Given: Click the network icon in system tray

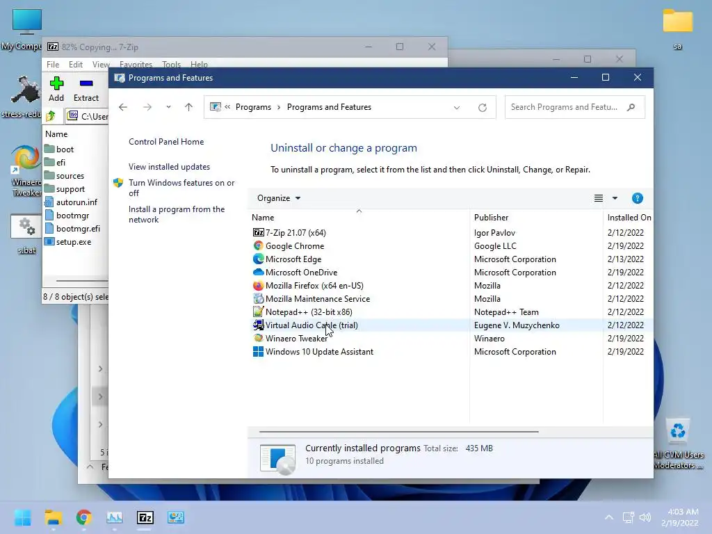Looking at the screenshot, I should click(x=628, y=517).
